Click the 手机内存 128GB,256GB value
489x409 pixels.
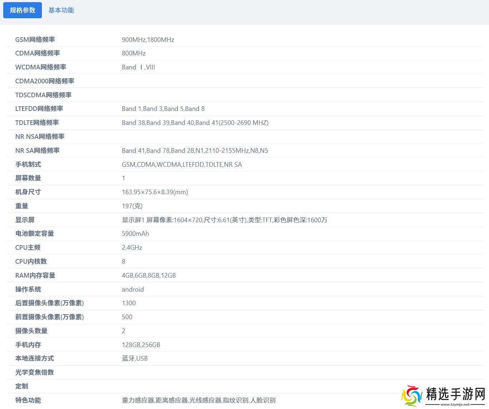click(x=141, y=345)
